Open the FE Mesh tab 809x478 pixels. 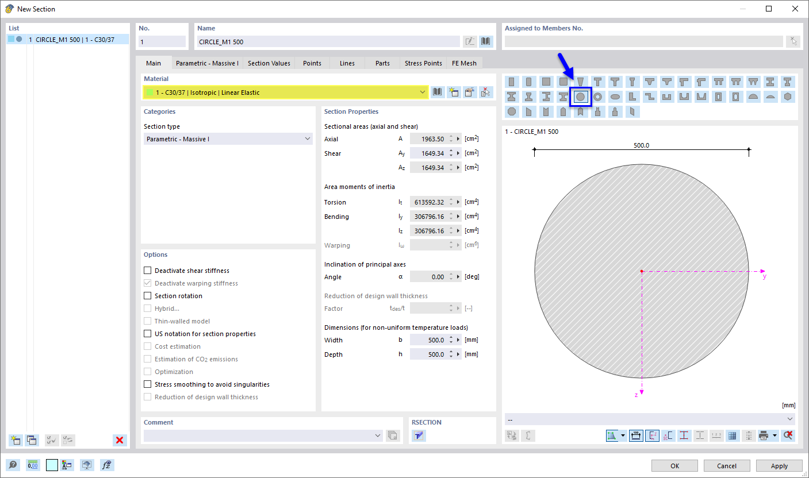pos(464,63)
